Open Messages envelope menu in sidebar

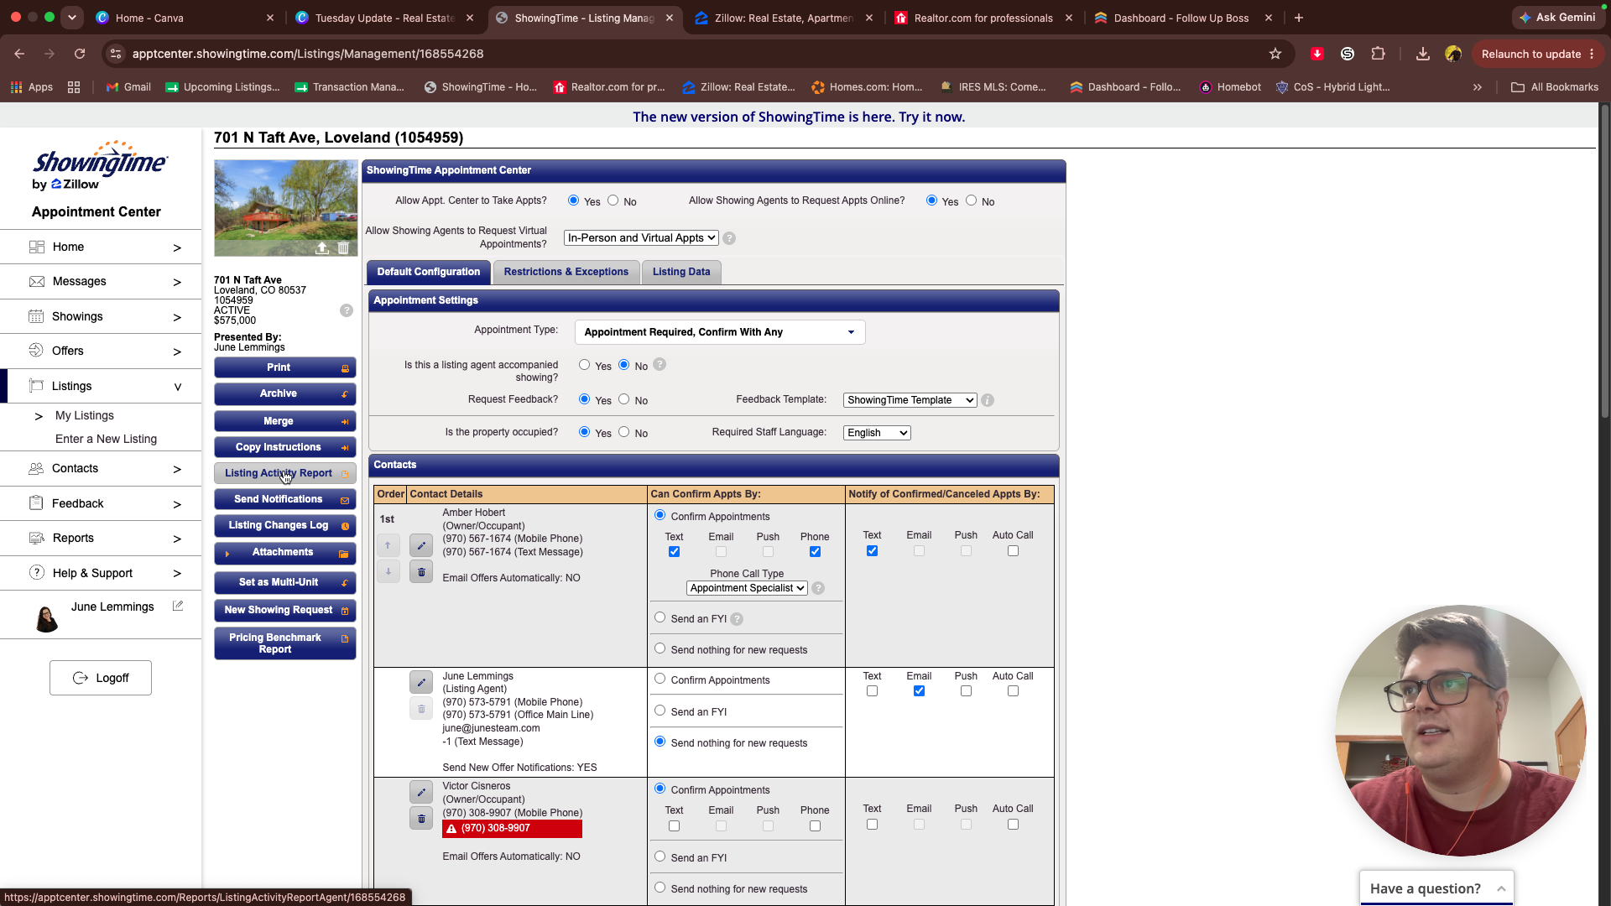click(x=101, y=282)
